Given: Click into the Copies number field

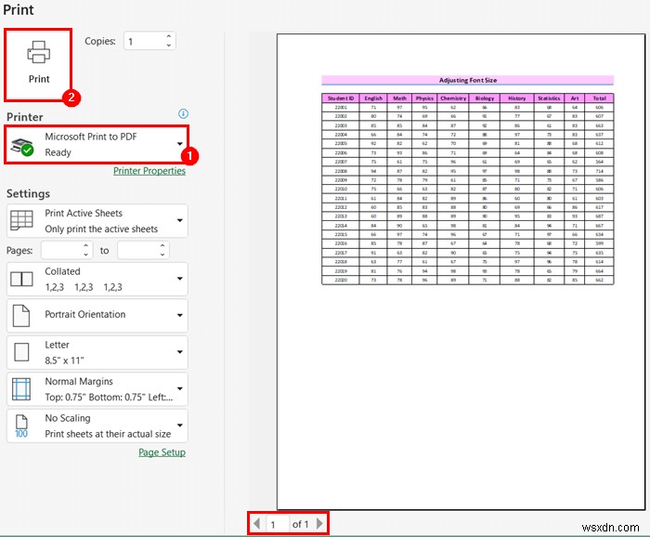Looking at the screenshot, I should coord(144,41).
